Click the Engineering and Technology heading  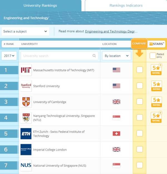click(x=26, y=18)
